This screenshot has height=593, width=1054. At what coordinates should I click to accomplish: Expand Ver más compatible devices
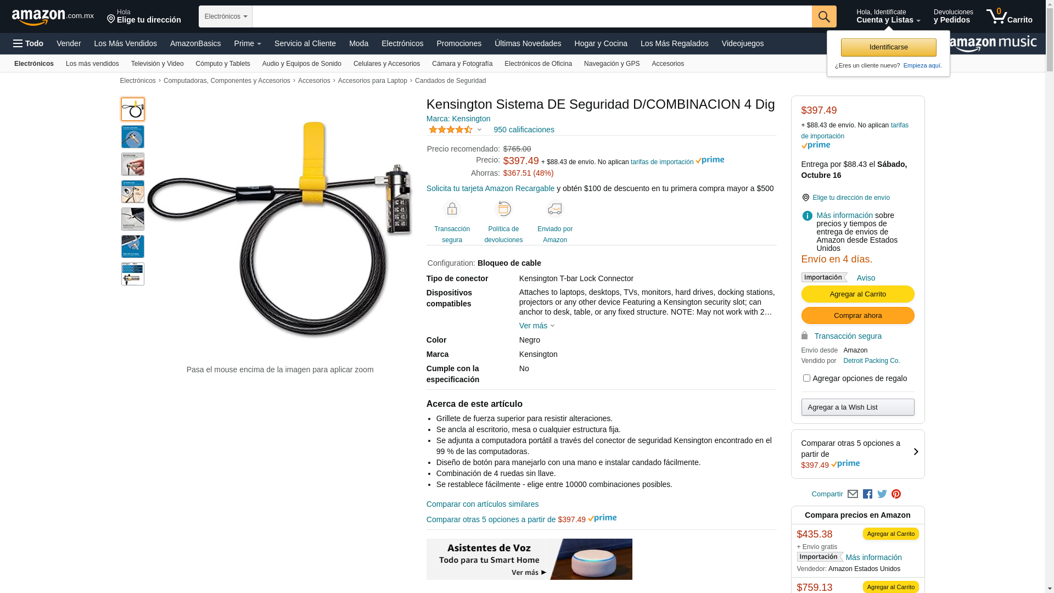537,326
